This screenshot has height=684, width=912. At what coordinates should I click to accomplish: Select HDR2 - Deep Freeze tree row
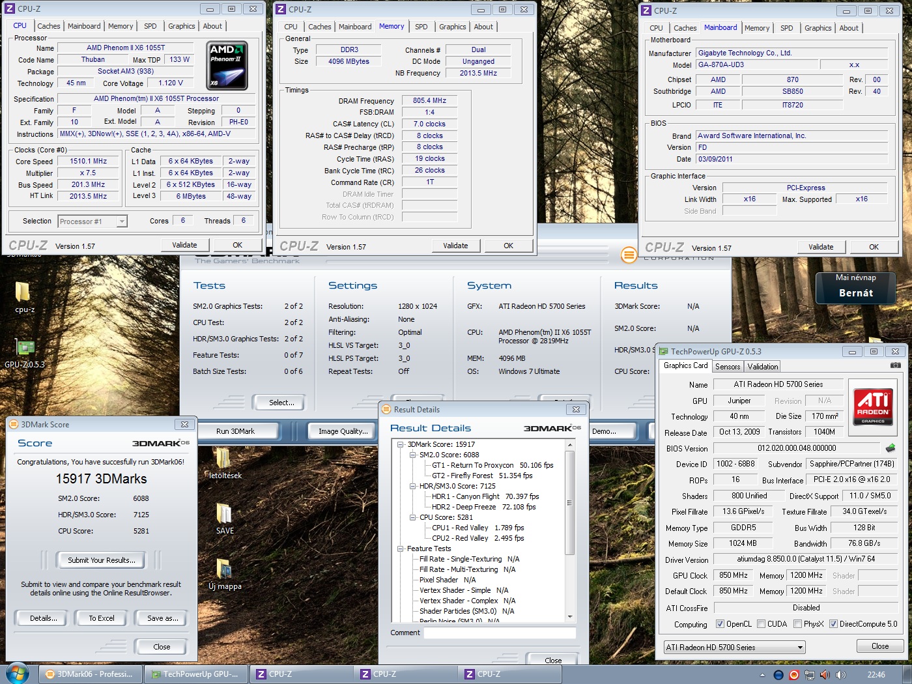pyautogui.click(x=483, y=507)
